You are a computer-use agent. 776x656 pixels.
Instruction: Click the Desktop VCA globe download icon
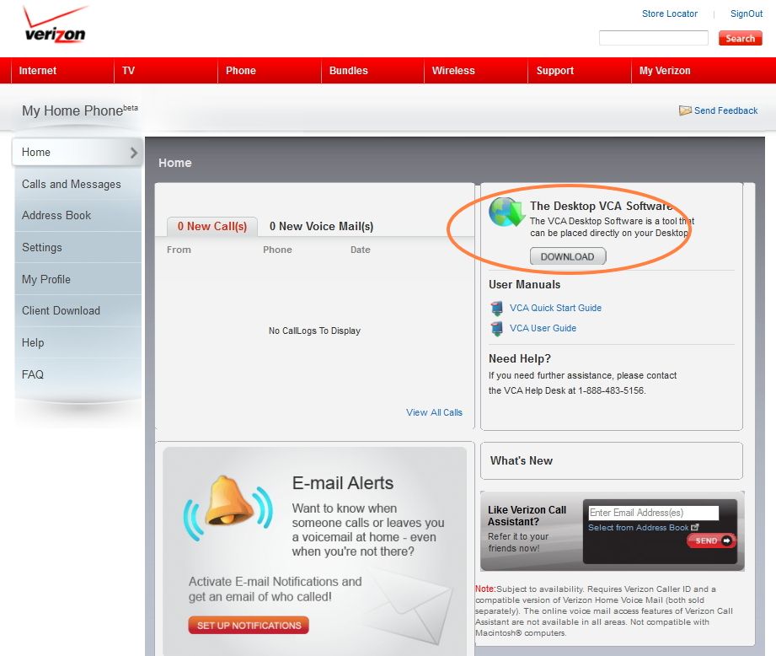[x=506, y=212]
